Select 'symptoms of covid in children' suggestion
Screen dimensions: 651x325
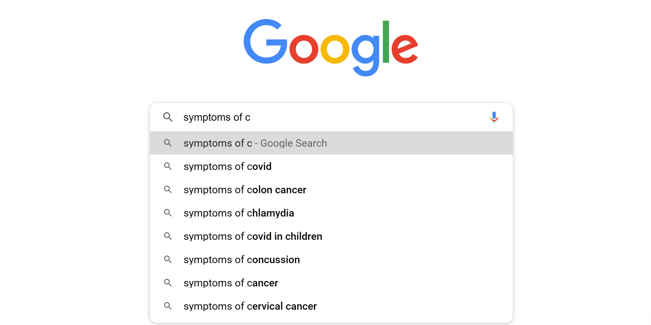[x=253, y=236]
